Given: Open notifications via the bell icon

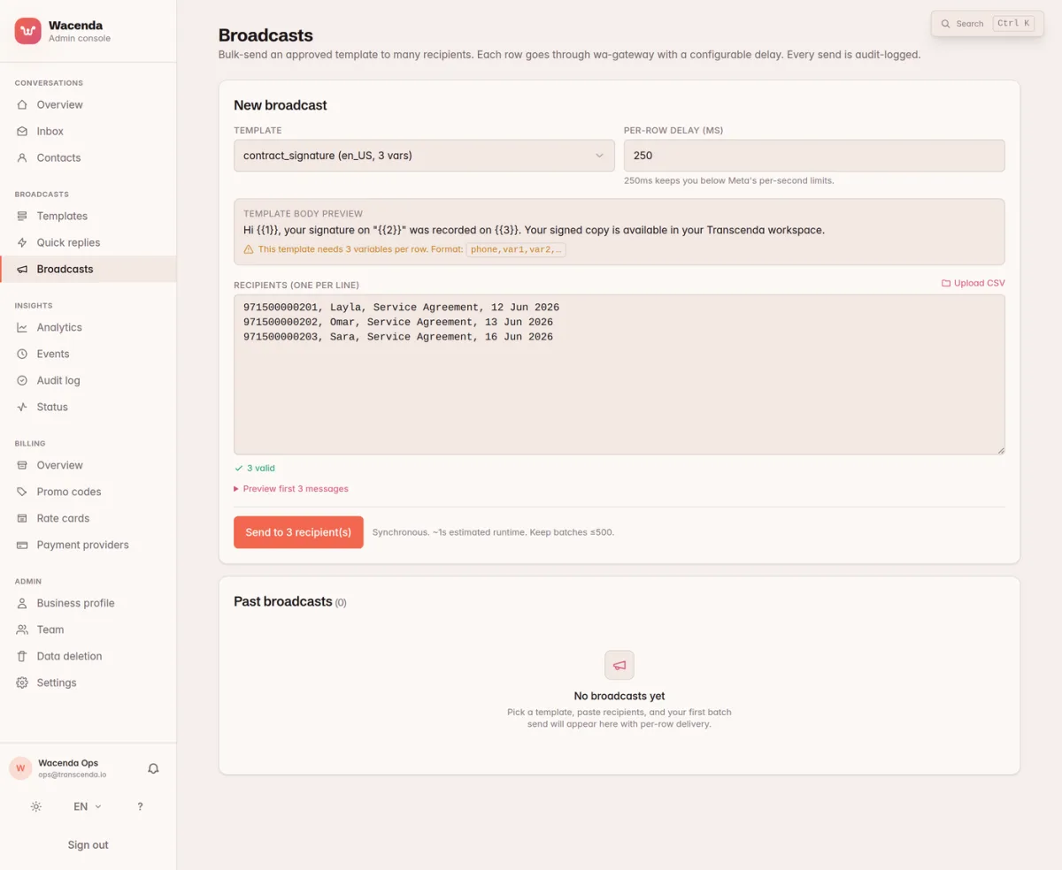Looking at the screenshot, I should pos(153,768).
